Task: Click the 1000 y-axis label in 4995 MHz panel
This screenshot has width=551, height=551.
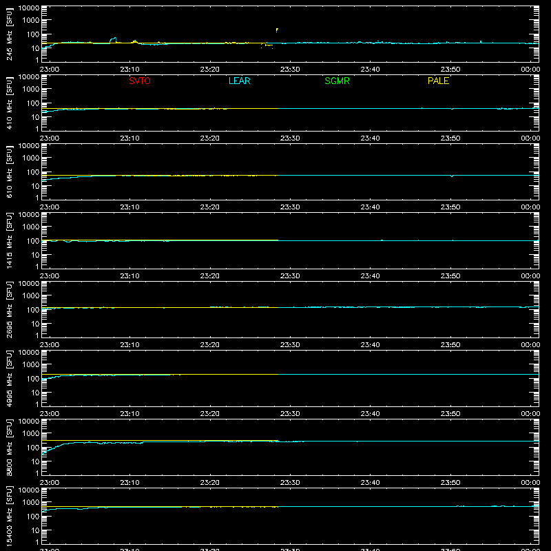Action: pos(31,365)
